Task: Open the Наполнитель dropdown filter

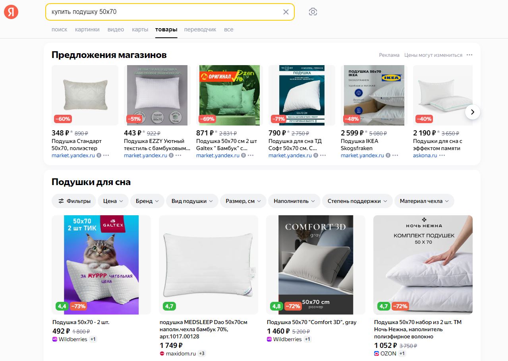Action: tap(294, 201)
